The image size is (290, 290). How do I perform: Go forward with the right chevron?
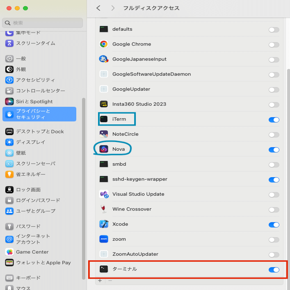click(x=113, y=8)
